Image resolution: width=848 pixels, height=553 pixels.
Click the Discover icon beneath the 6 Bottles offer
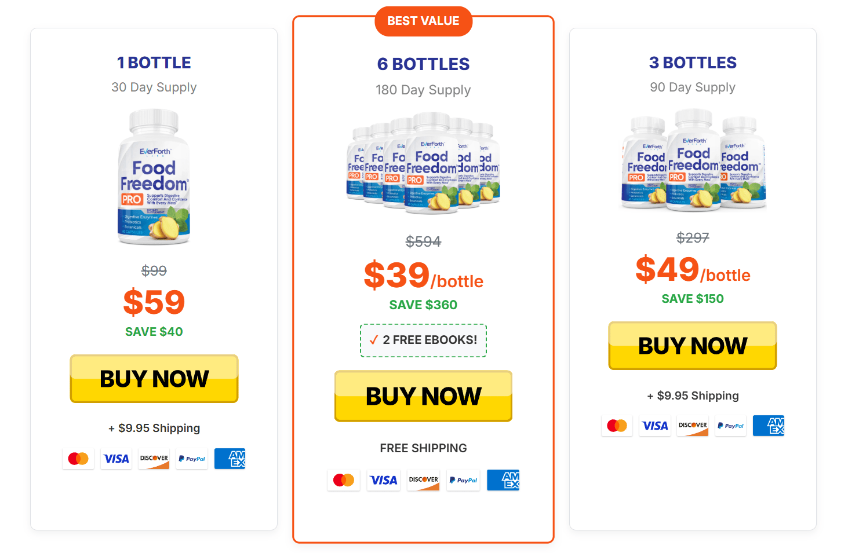coord(423,479)
